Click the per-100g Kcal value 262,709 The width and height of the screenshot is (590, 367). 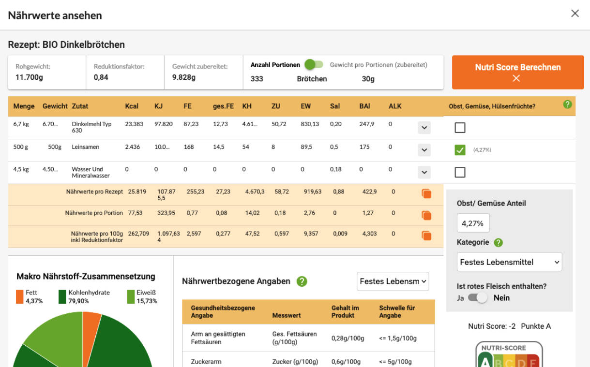pos(139,234)
